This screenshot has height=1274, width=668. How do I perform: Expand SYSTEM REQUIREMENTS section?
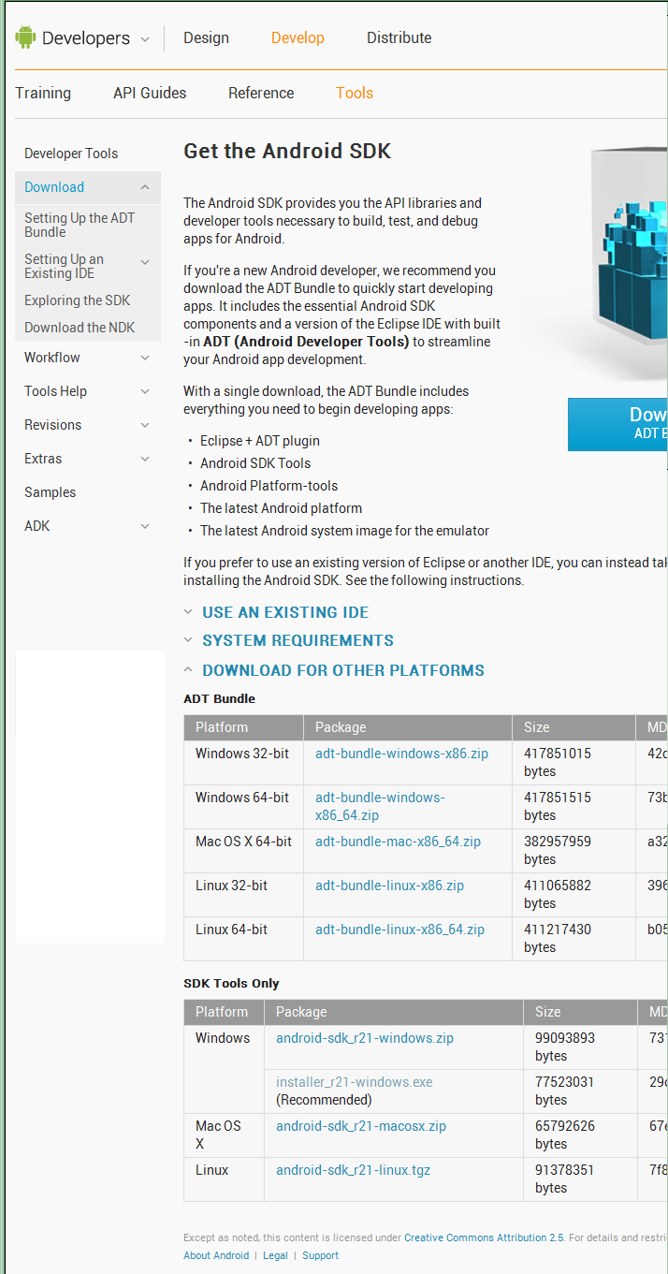(298, 640)
